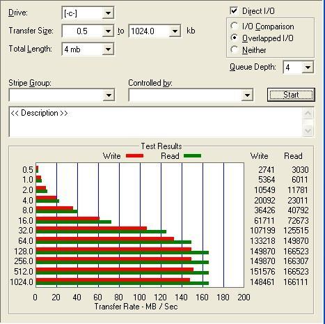Click the Start button
The height and width of the screenshot is (324, 325).
click(291, 95)
